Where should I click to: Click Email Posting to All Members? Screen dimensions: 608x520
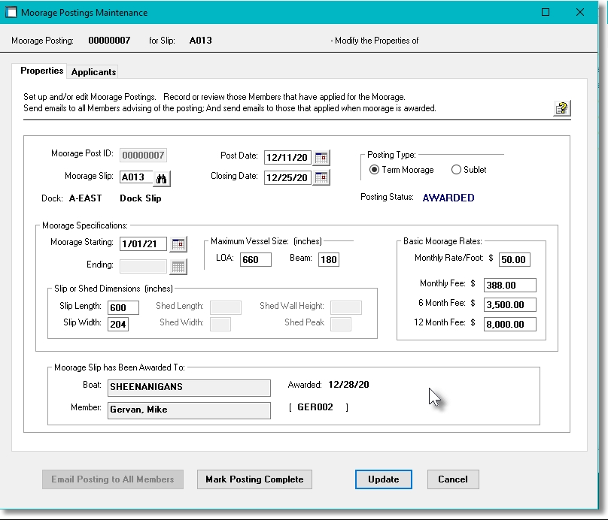pos(112,479)
